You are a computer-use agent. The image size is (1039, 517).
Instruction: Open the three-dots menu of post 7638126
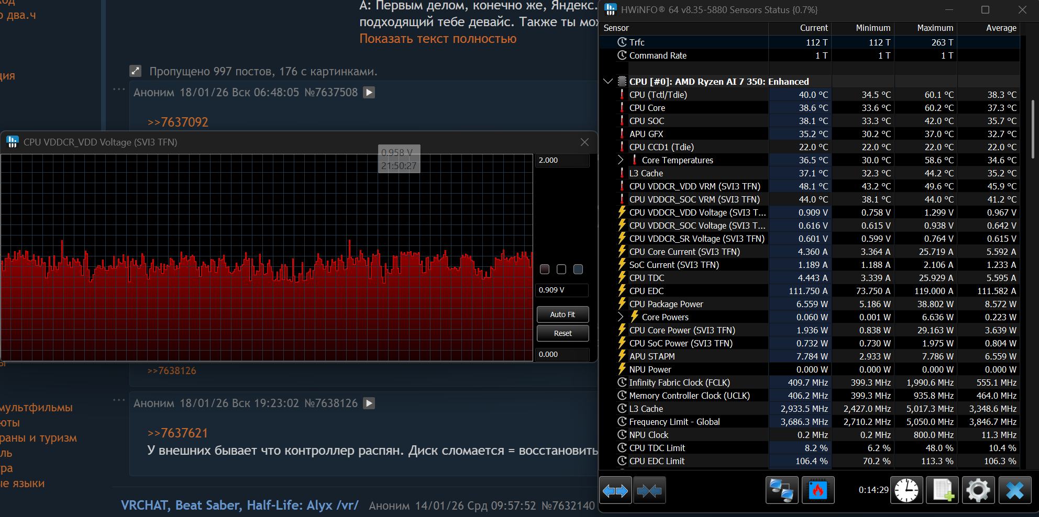[x=119, y=400]
